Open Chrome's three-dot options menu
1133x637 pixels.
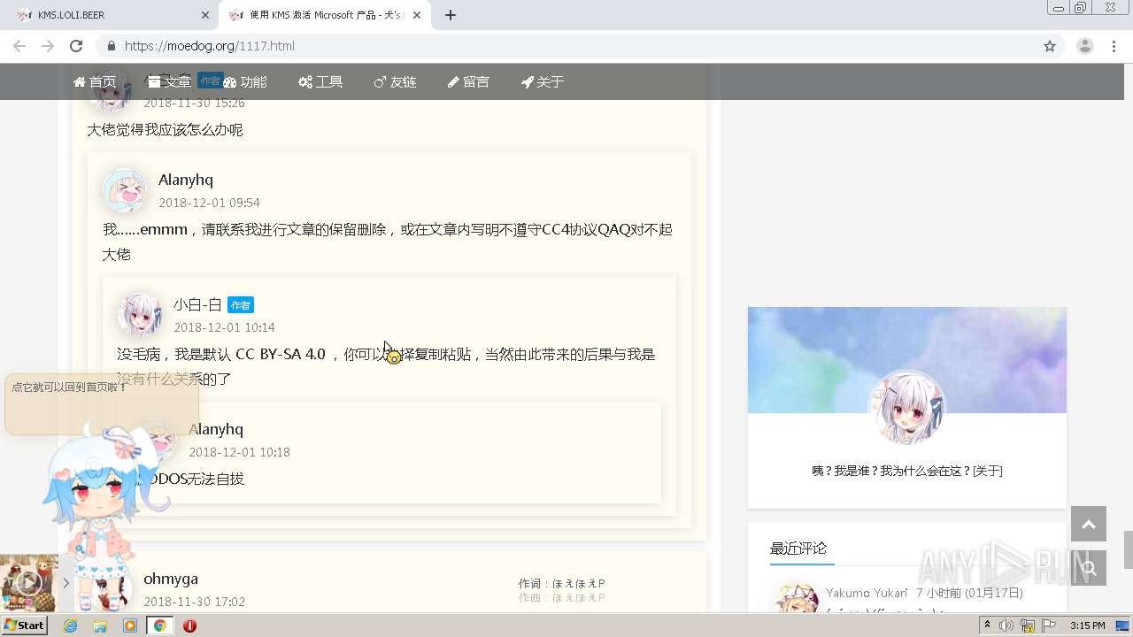tap(1114, 46)
